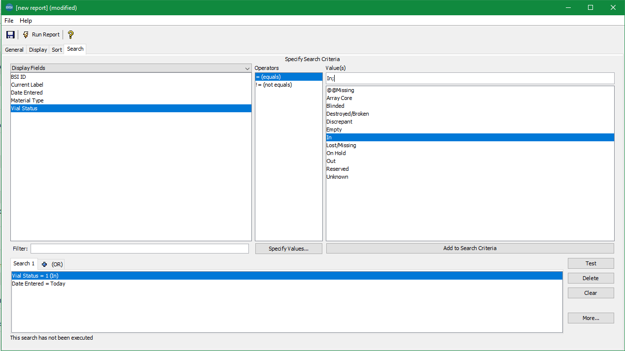
Task: Switch to the General tab
Action: [14, 50]
